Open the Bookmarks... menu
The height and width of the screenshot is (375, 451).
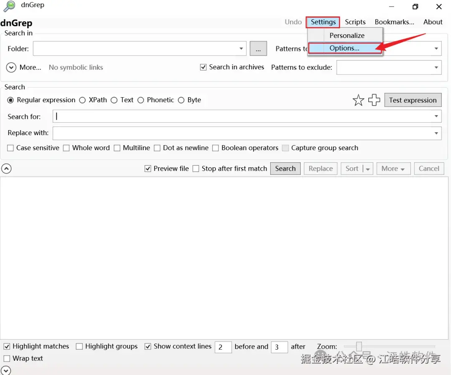pos(394,22)
